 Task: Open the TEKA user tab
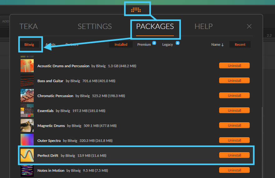[x=28, y=26]
